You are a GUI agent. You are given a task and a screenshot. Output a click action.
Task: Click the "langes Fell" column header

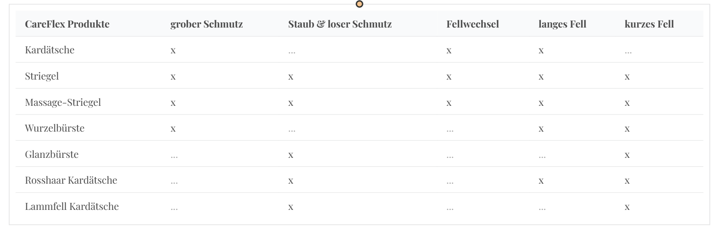coord(562,24)
